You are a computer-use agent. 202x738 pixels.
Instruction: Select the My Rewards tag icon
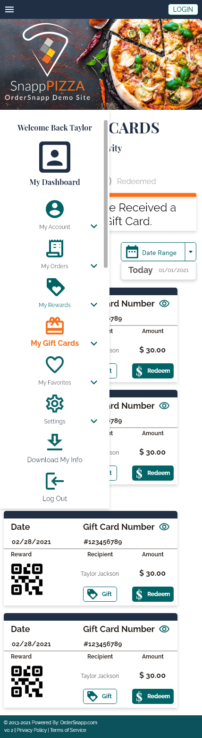pos(55,287)
